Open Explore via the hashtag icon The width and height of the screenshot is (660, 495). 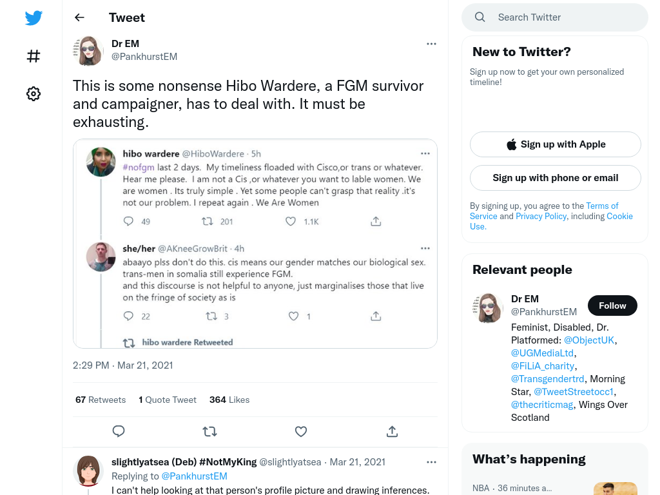[x=34, y=56]
